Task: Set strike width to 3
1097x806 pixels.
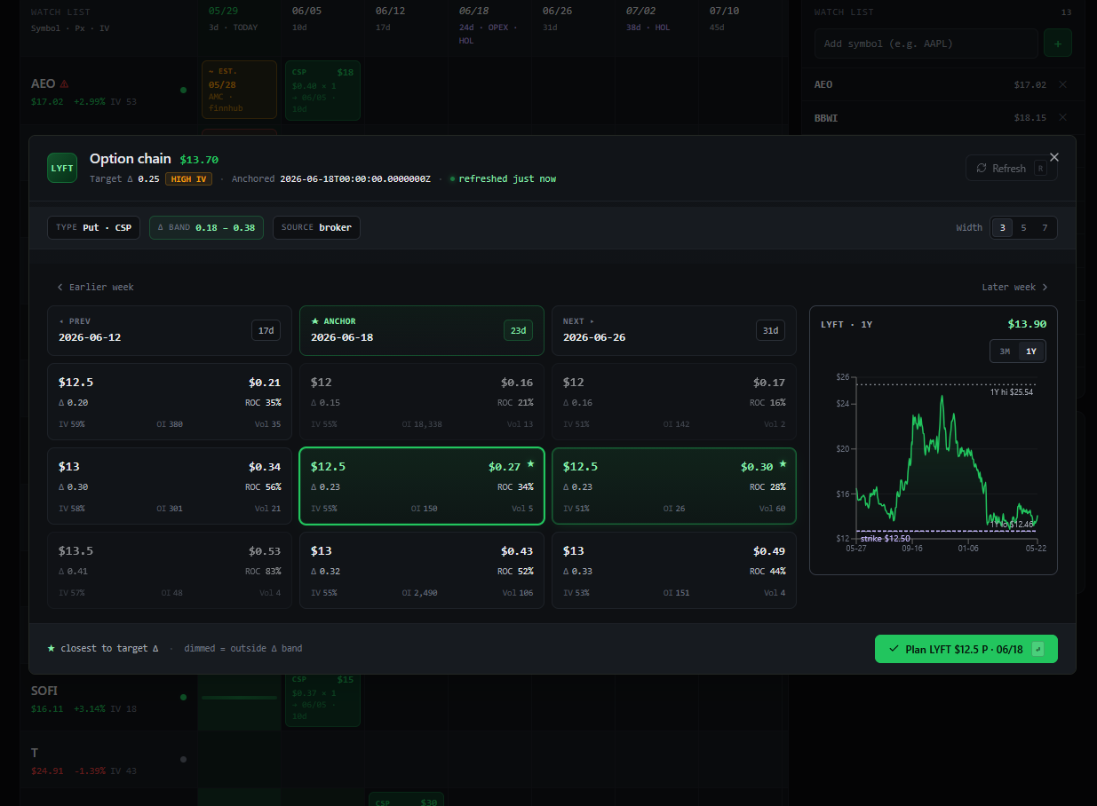Action: tap(1002, 227)
